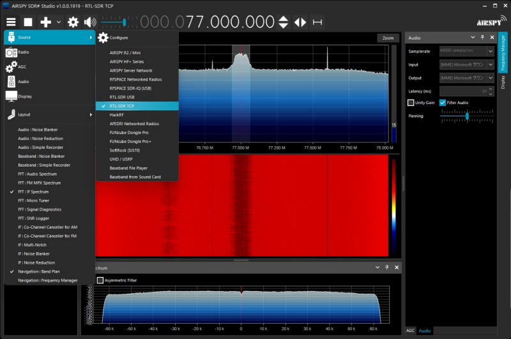The image size is (511, 339).
Task: Toggle Audio : Noise Reduction plugin
Action: click(50, 139)
